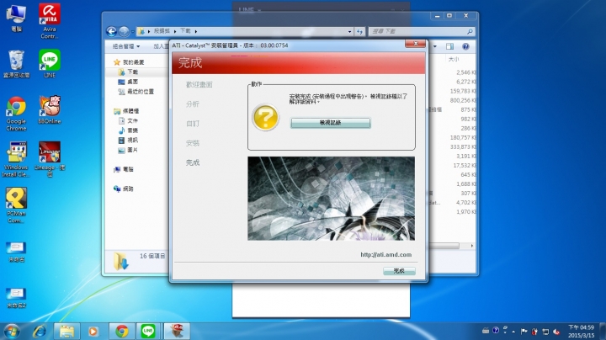This screenshot has height=340, width=606.
Task: Click the 800,256 KB file size entry
Action: (x=463, y=100)
